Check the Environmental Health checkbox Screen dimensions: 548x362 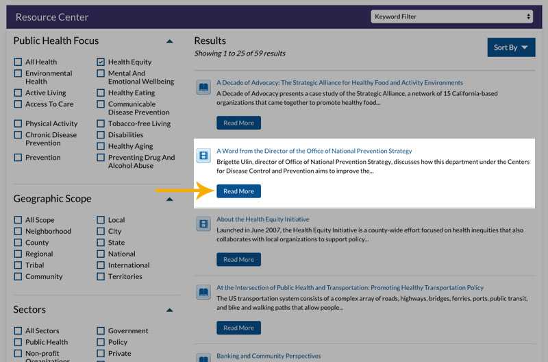pyautogui.click(x=18, y=73)
